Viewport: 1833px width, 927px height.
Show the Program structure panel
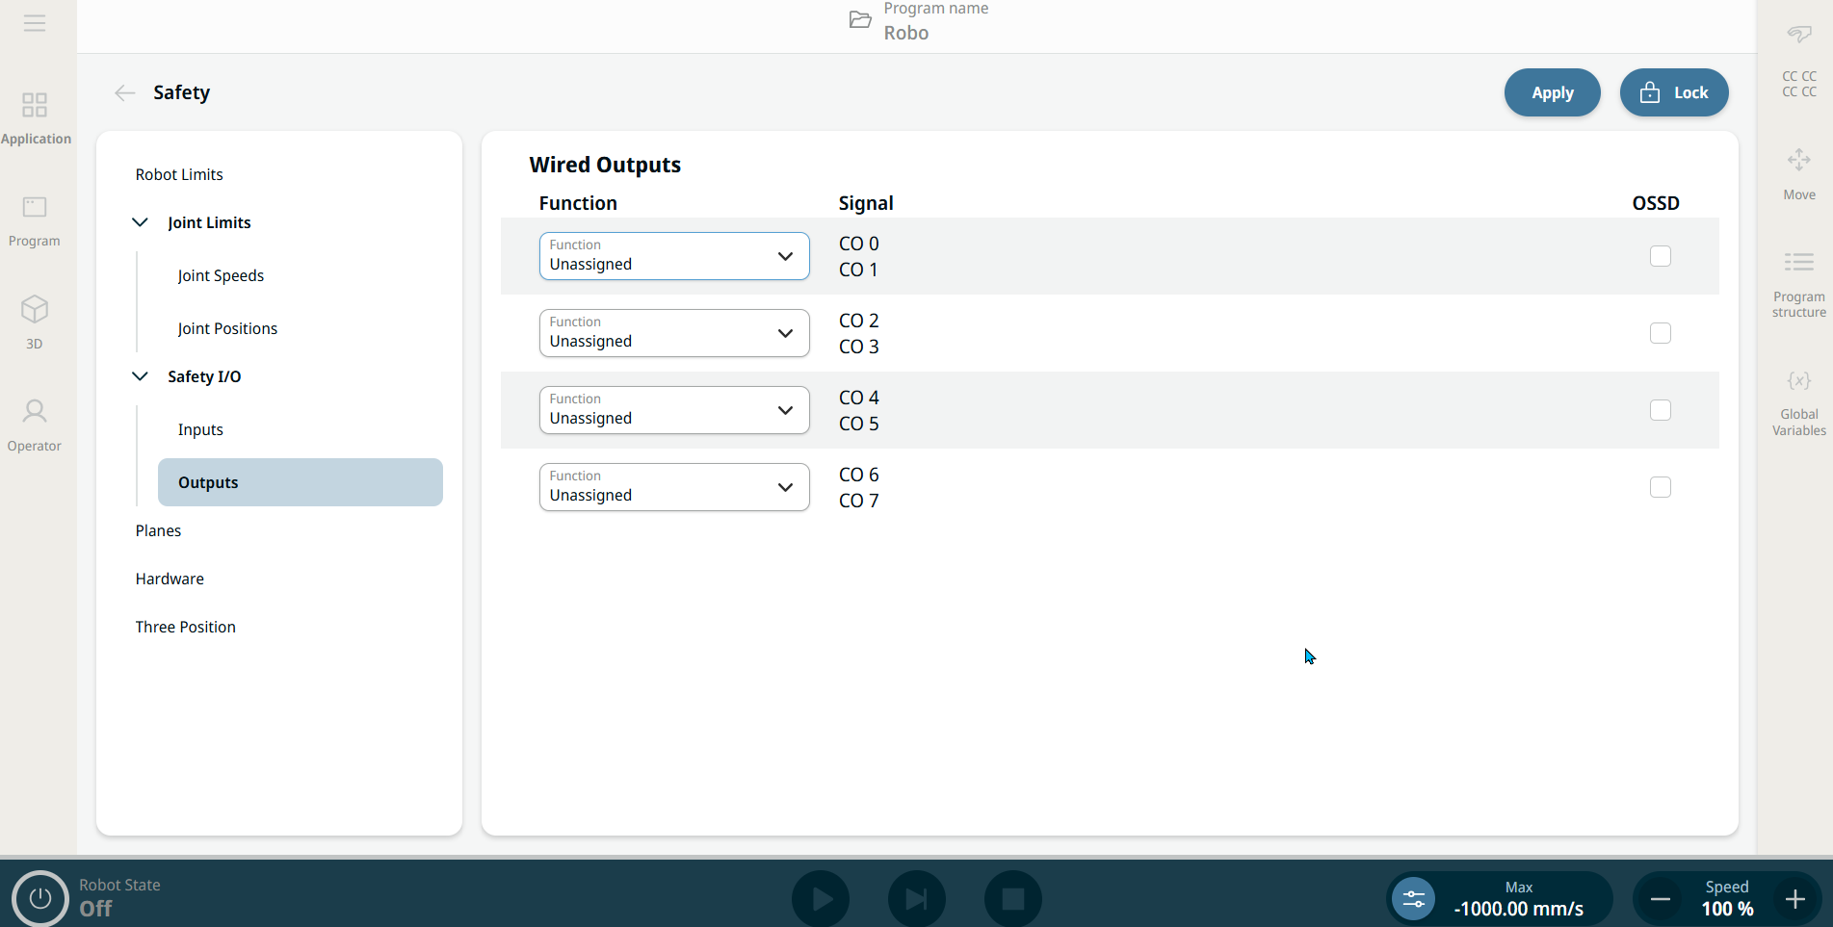[x=1798, y=262]
